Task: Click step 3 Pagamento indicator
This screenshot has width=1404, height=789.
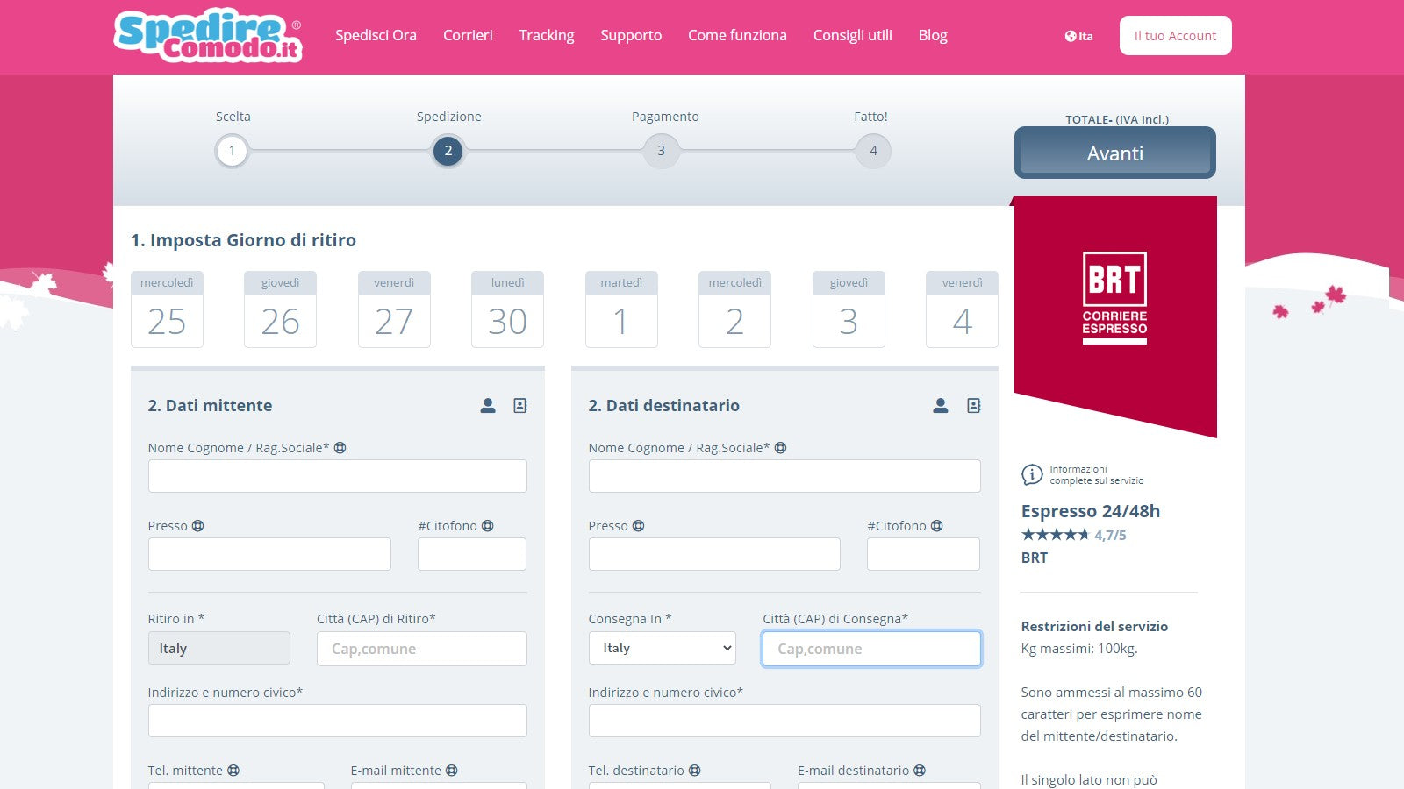Action: (662, 151)
